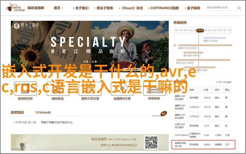Click the 价格 column header
The height and width of the screenshot is (154, 246).
[206, 90]
